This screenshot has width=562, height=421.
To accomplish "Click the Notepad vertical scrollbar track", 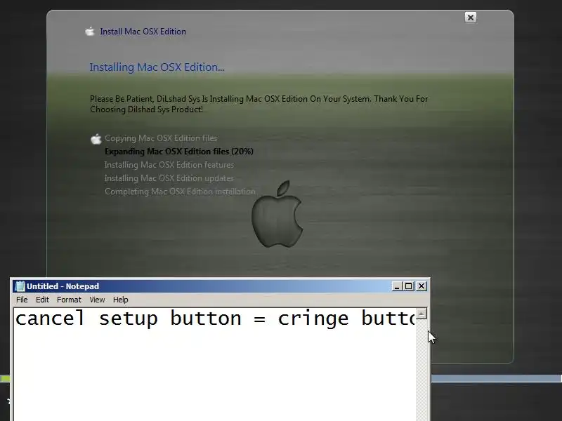I will tap(421, 369).
